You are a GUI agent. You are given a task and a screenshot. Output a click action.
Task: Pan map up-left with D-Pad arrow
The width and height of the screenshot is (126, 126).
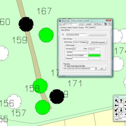[117, 101]
